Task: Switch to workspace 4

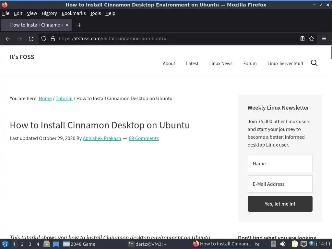Action: click(x=38, y=244)
